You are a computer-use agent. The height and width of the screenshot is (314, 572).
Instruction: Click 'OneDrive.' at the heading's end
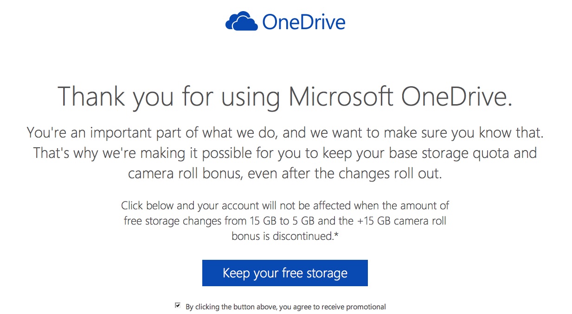[456, 96]
